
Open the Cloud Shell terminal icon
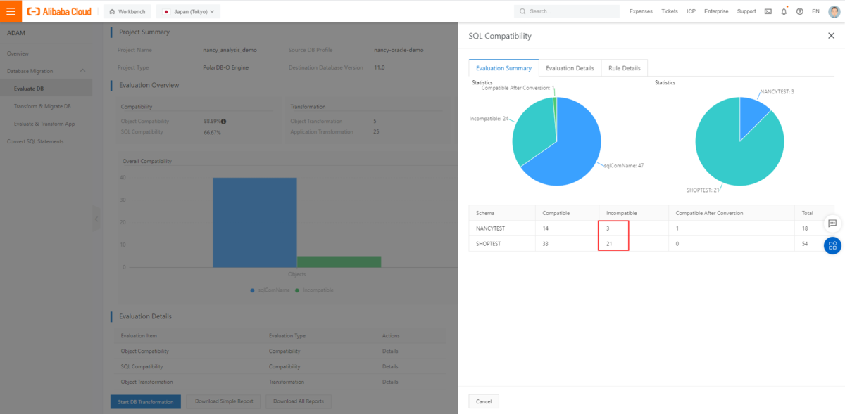768,11
